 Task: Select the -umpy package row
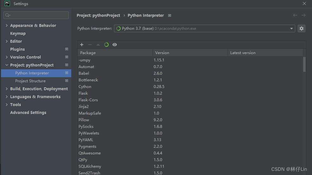190,60
